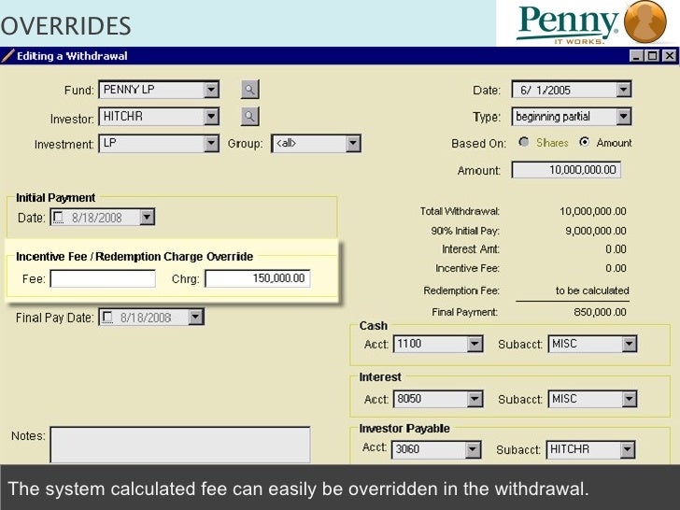Open the Fund dropdown showing PENNY LP
This screenshot has width=680, height=510.
[x=211, y=90]
